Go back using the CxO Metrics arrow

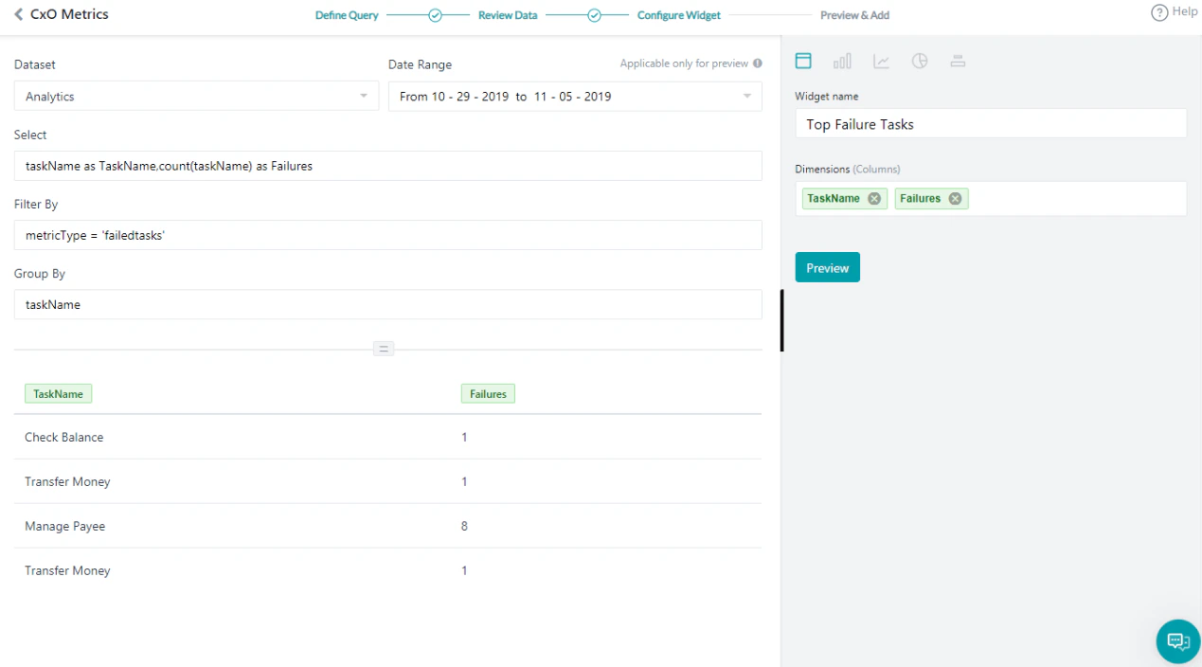19,14
